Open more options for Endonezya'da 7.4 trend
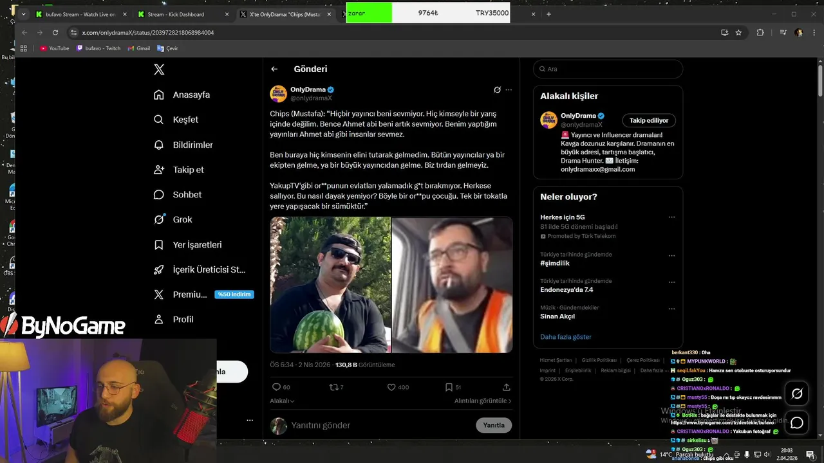824x463 pixels. tap(671, 282)
